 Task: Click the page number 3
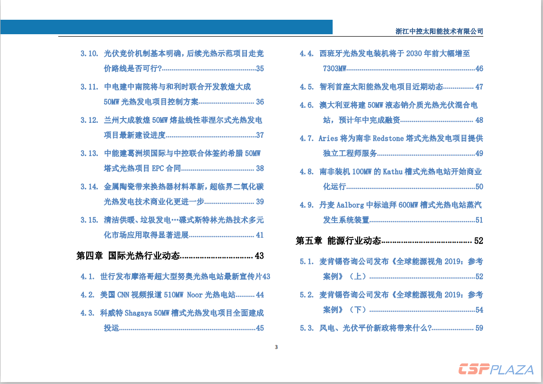click(x=275, y=346)
